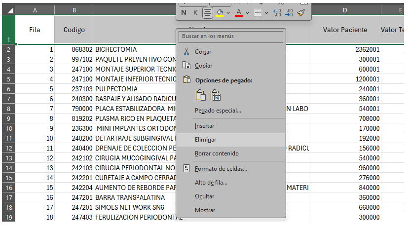Image resolution: width=408 pixels, height=228 pixels.
Task: Click the borders icon
Action: (258, 13)
